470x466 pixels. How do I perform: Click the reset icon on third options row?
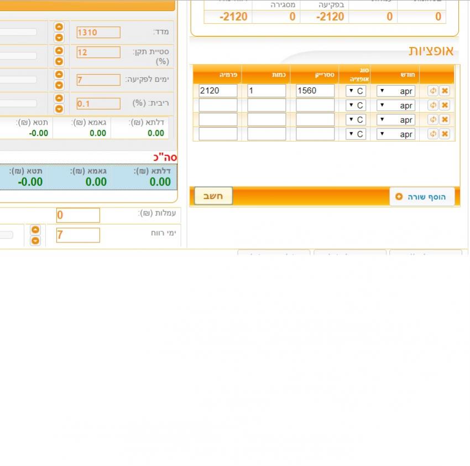(x=433, y=120)
